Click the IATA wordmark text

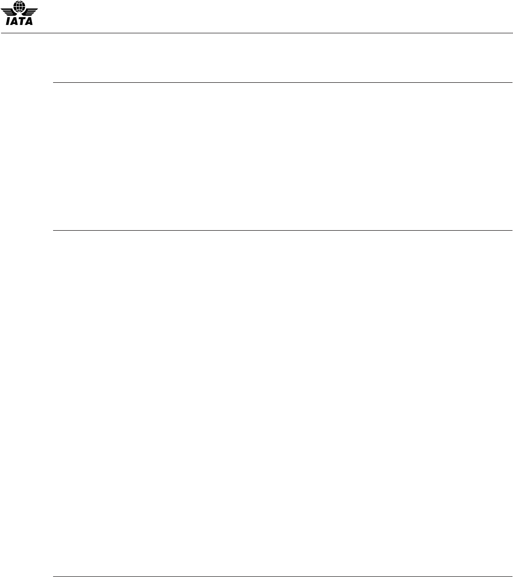pyautogui.click(x=19, y=20)
